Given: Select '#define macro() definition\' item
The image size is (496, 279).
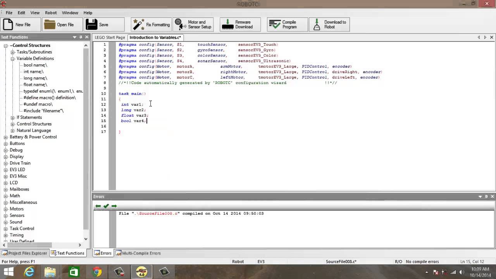Looking at the screenshot, I should pos(50,98).
